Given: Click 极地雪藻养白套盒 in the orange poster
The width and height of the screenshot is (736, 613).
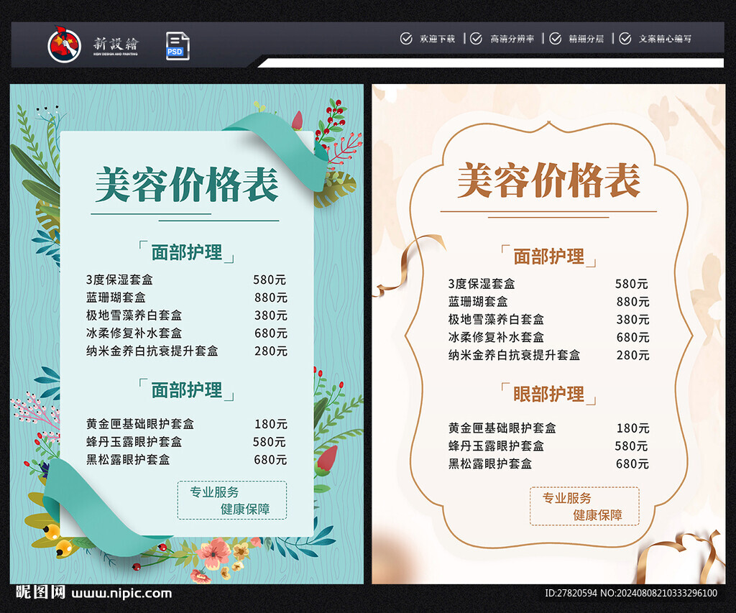Looking at the screenshot, I should click(x=496, y=320).
